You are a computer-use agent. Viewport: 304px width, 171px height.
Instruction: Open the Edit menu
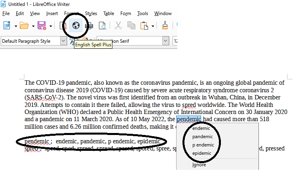point(20,13)
